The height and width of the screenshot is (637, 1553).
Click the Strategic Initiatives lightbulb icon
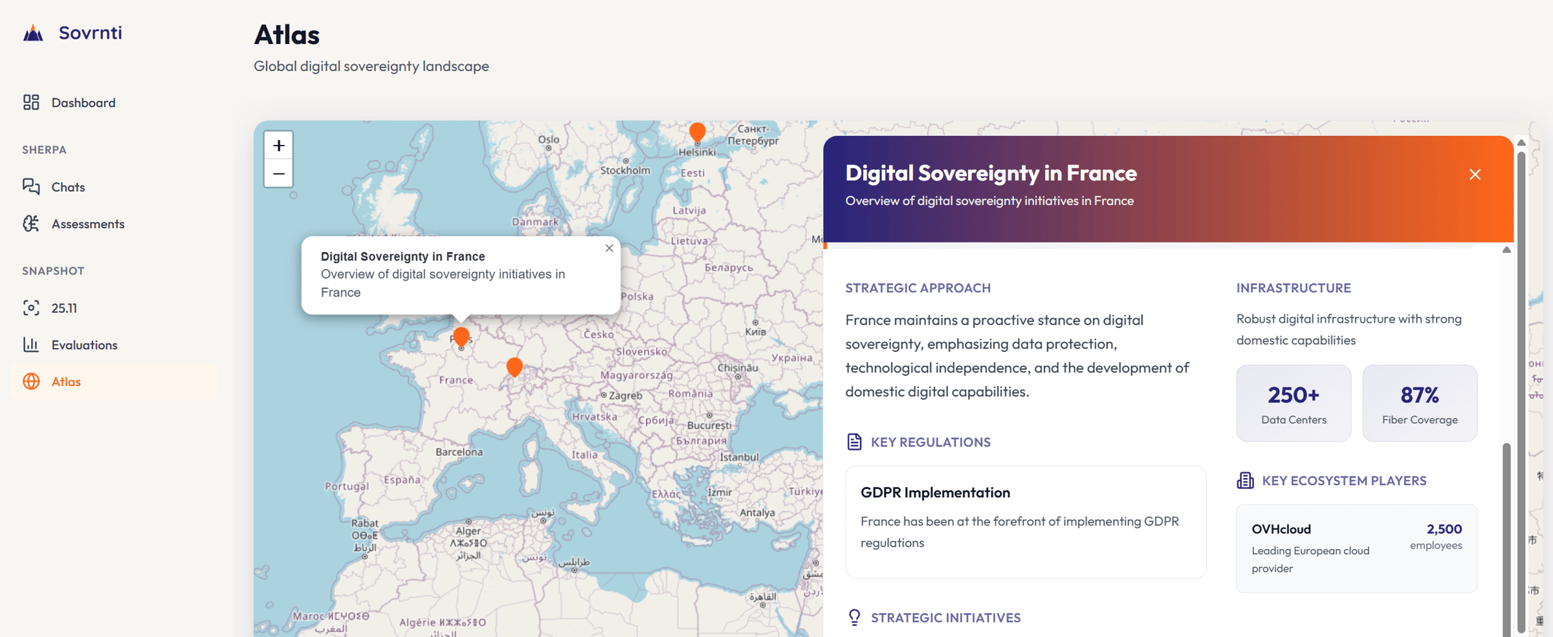point(854,618)
